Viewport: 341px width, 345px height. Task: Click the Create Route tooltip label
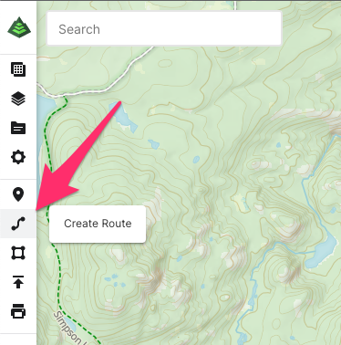tap(98, 224)
